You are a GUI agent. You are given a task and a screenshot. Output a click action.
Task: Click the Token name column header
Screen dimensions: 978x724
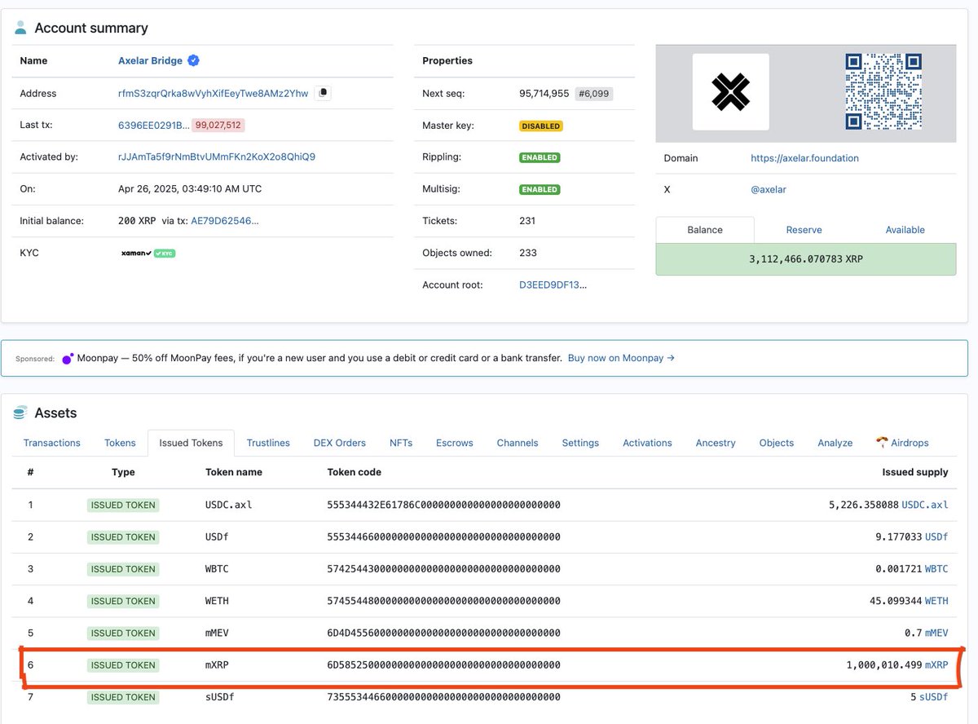(x=234, y=472)
